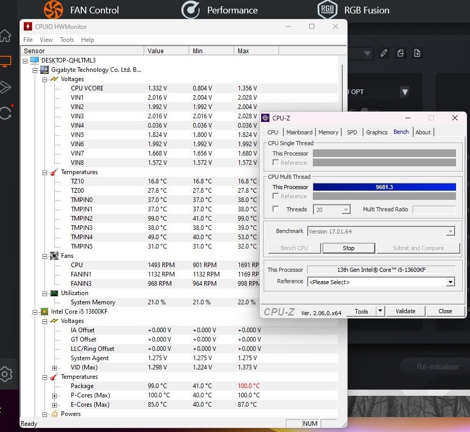The image size is (470, 432).
Task: Open the Reference processor dropdown
Action: [450, 282]
